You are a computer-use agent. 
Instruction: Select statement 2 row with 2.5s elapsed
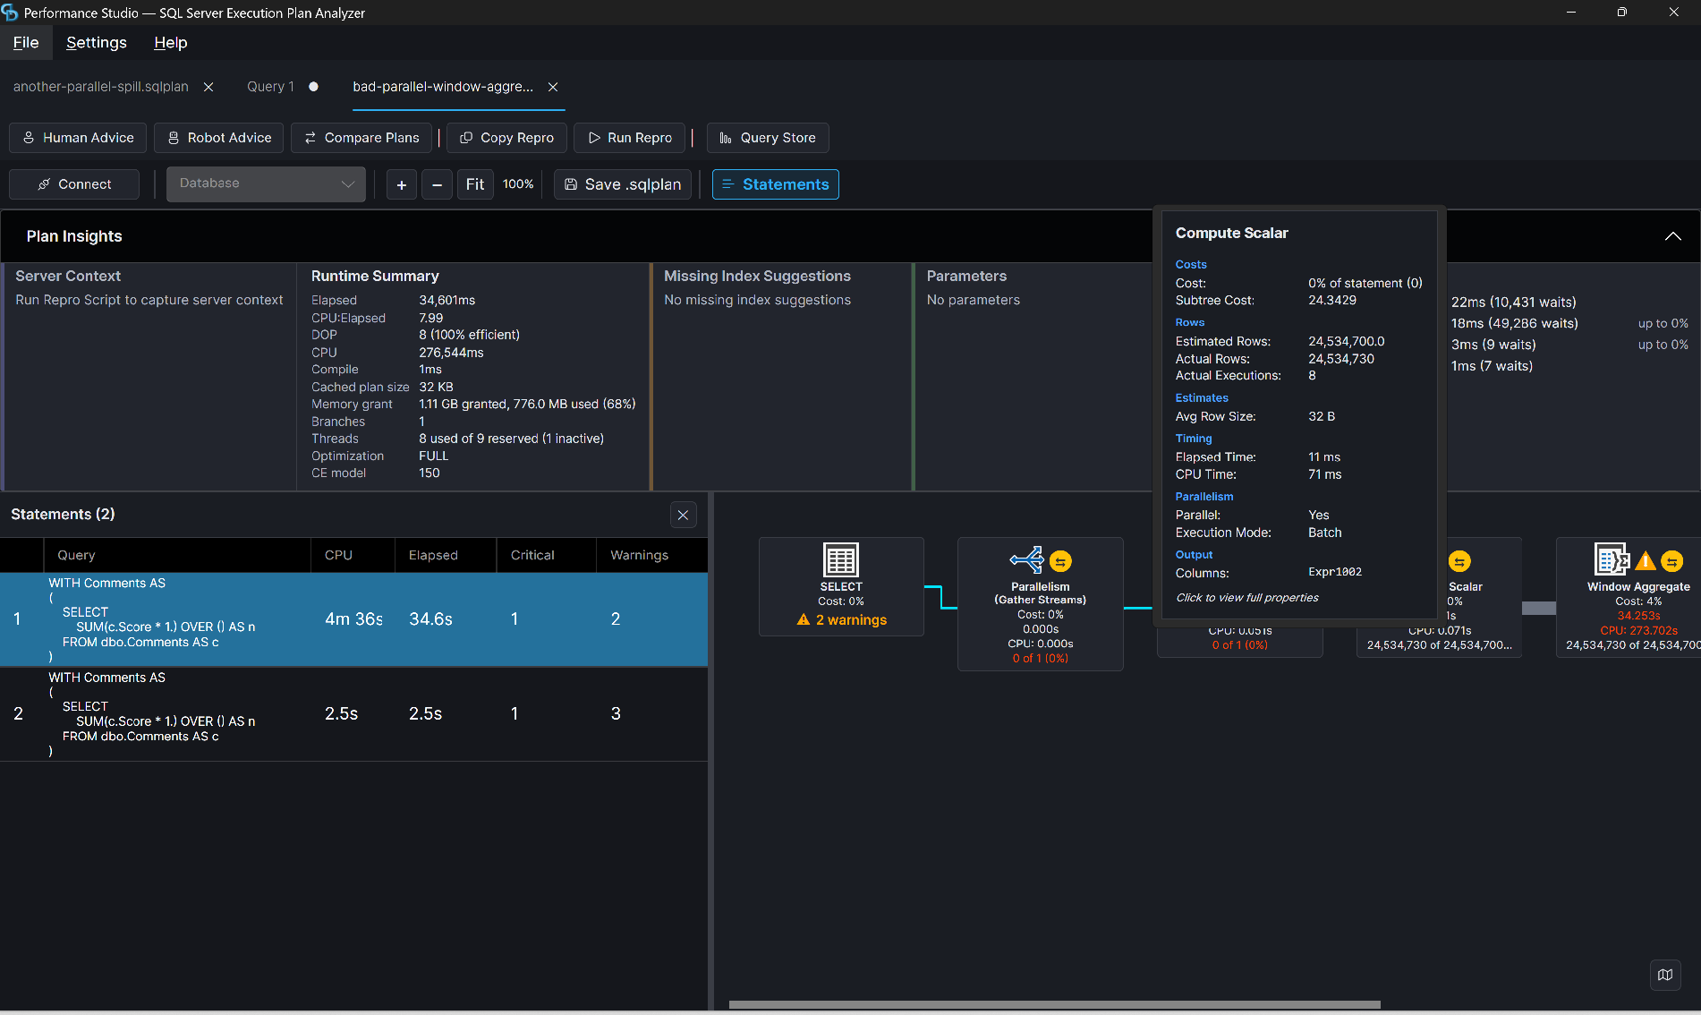pyautogui.click(x=353, y=714)
